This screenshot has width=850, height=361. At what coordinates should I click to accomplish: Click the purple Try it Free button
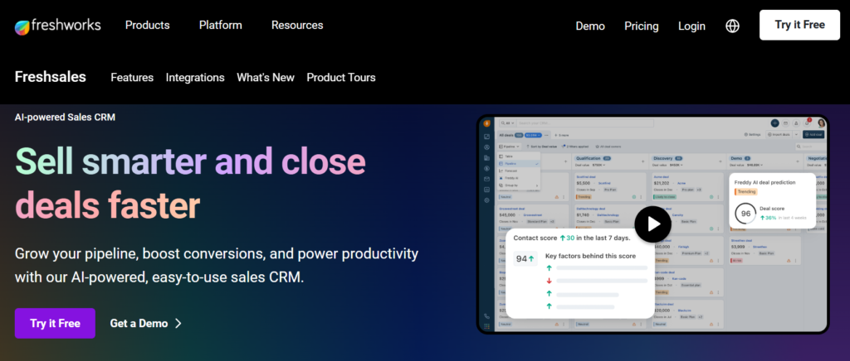coord(55,323)
